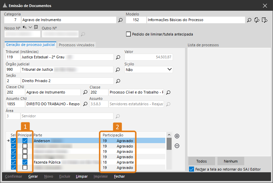Uncheck Principal for the Anderson row
The width and height of the screenshot is (273, 183).
[x=25, y=141]
